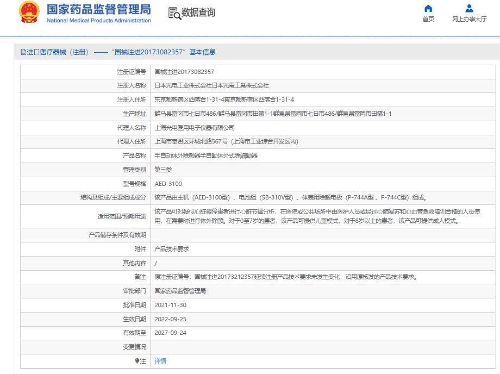Click the National Medical Products Administration English text

98,21
